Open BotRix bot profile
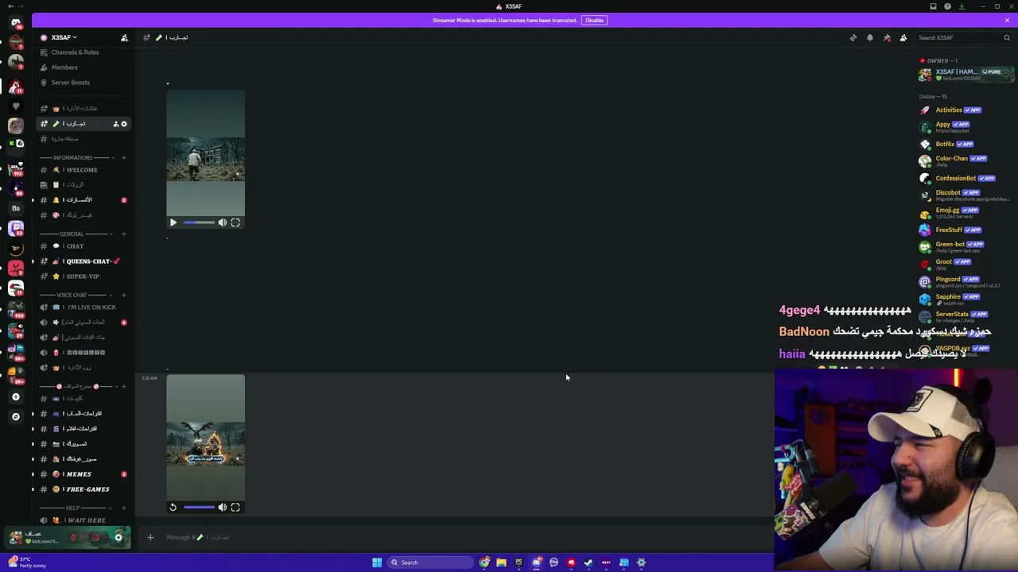1018x572 pixels. point(966,144)
